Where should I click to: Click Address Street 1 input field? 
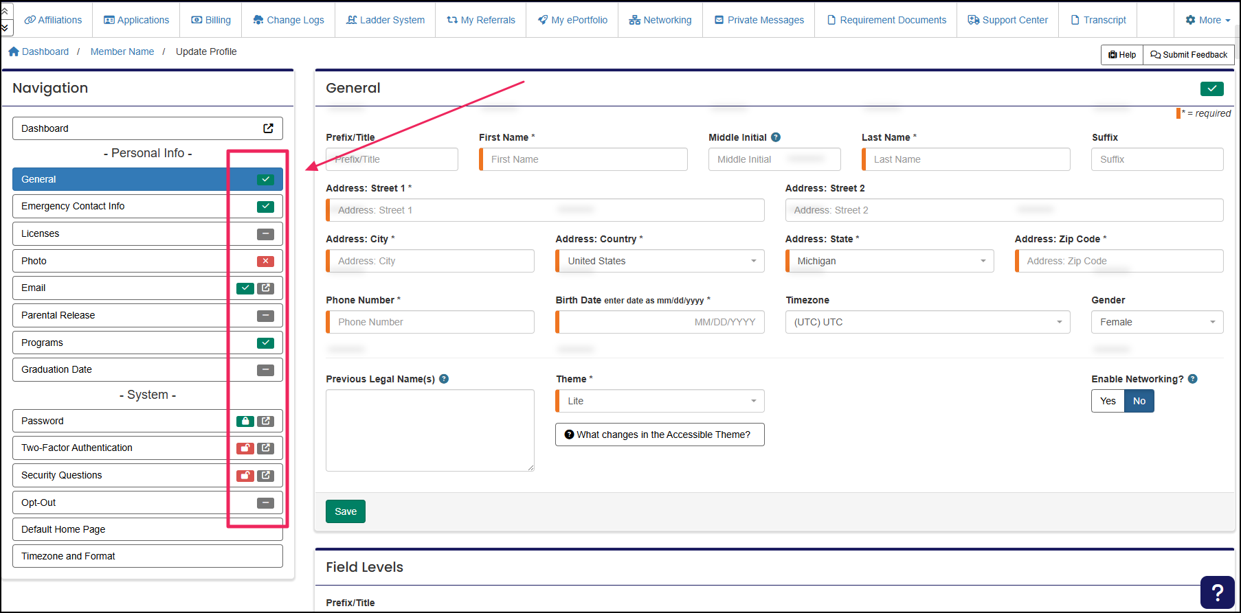point(545,210)
